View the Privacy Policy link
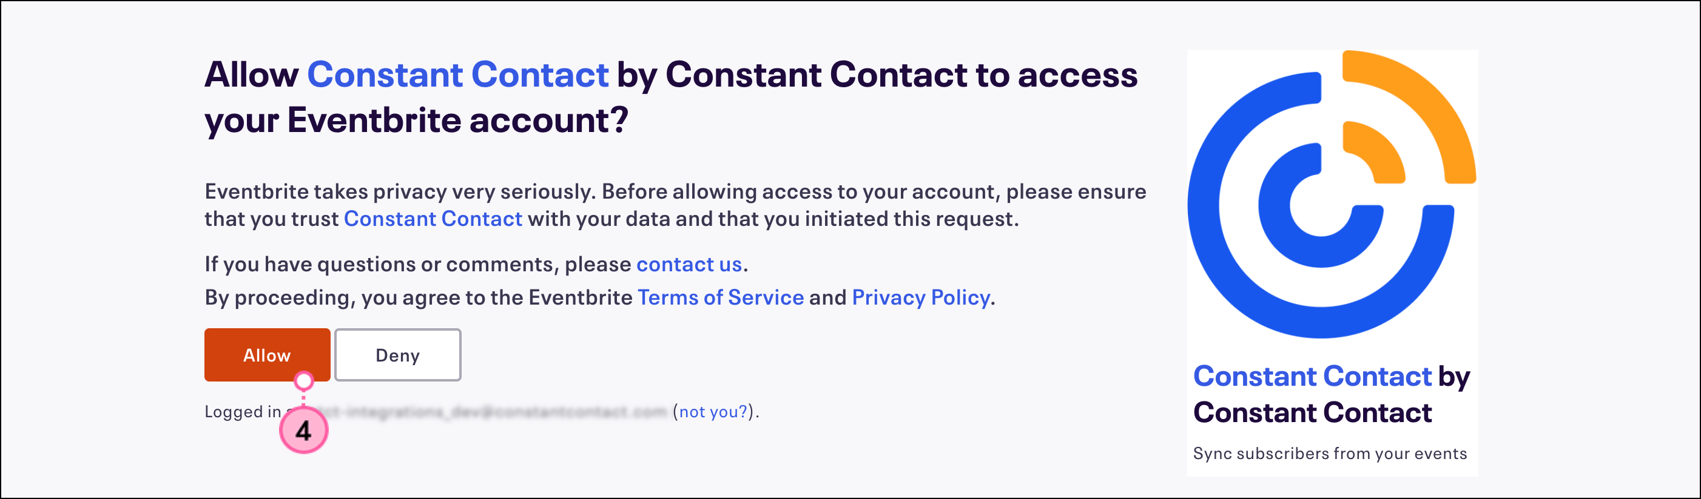The height and width of the screenshot is (499, 1701). click(920, 298)
